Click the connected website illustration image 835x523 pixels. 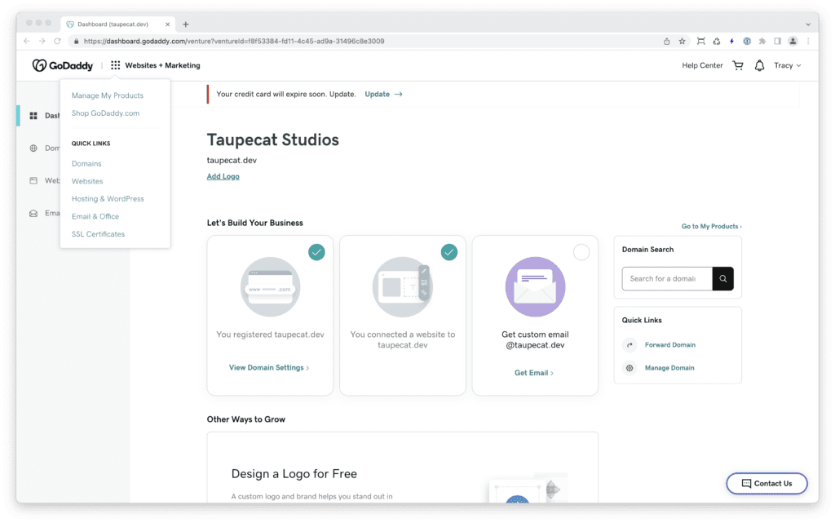pyautogui.click(x=403, y=287)
